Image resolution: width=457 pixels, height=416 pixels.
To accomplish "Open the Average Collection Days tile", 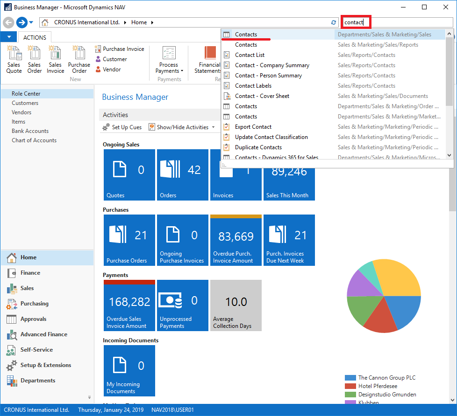I will coord(236,305).
